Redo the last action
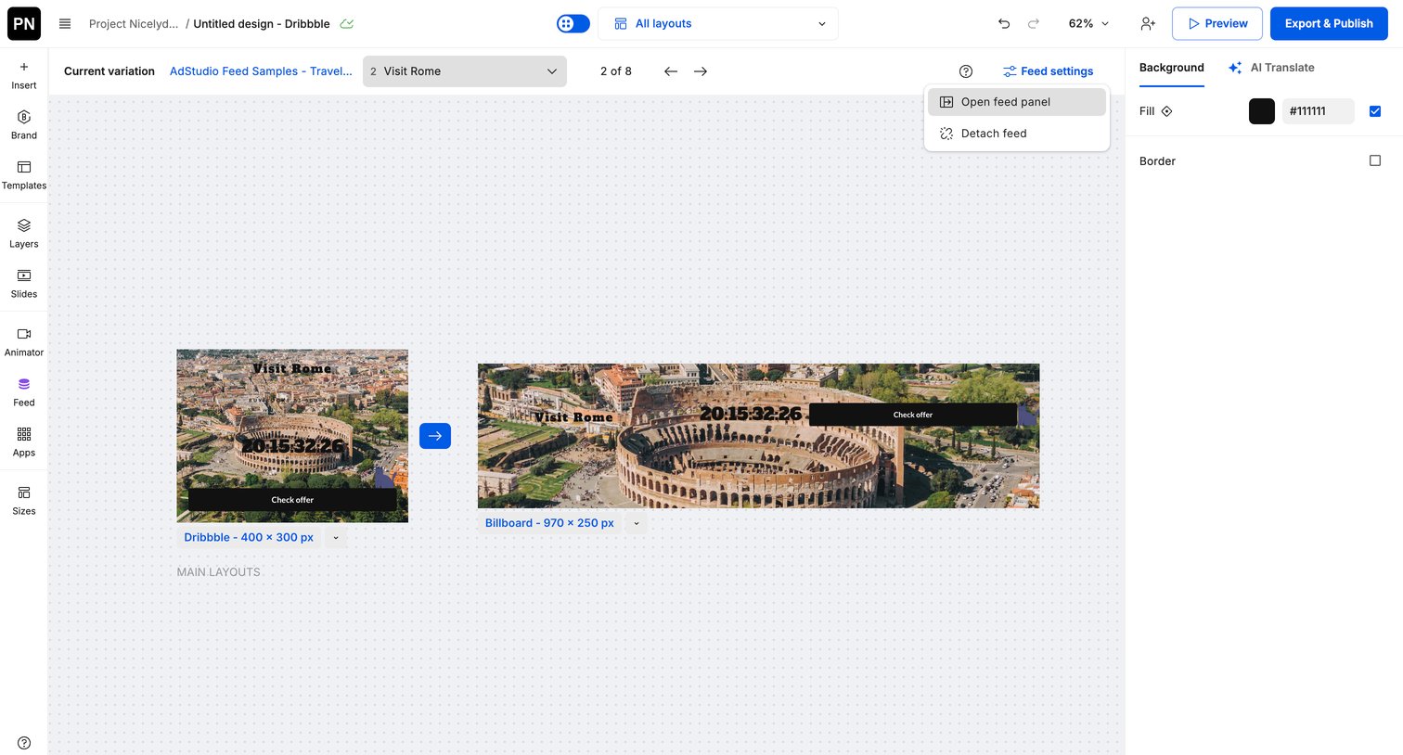The image size is (1403, 755). tap(1034, 23)
